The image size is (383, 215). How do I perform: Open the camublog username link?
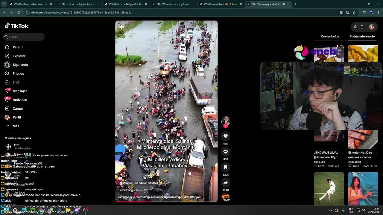(x=125, y=190)
